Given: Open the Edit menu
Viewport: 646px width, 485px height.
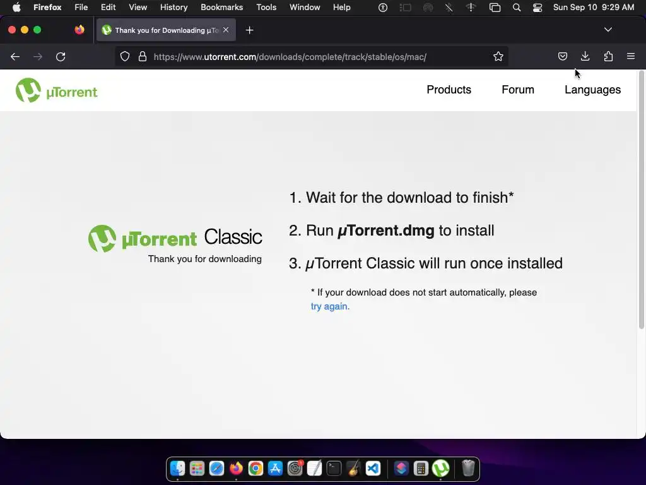Looking at the screenshot, I should coord(109,8).
